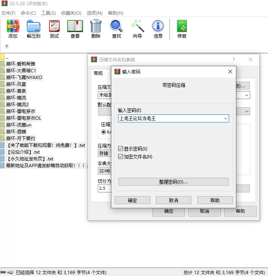
Task: Click the Find (查找) magnifier icon
Action: click(116, 26)
